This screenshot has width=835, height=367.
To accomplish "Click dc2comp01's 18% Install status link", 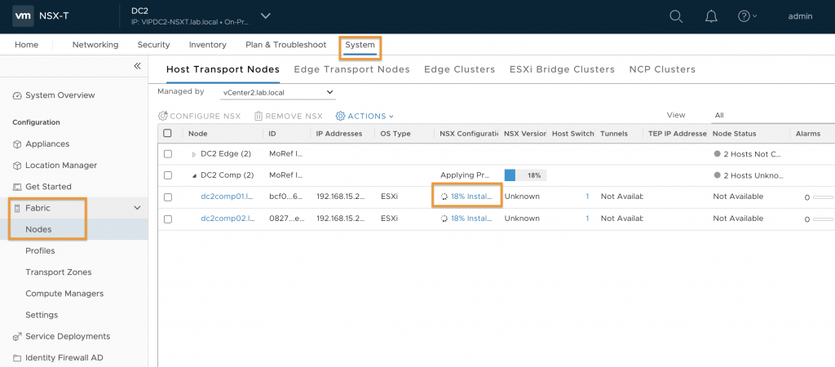I will click(x=472, y=197).
